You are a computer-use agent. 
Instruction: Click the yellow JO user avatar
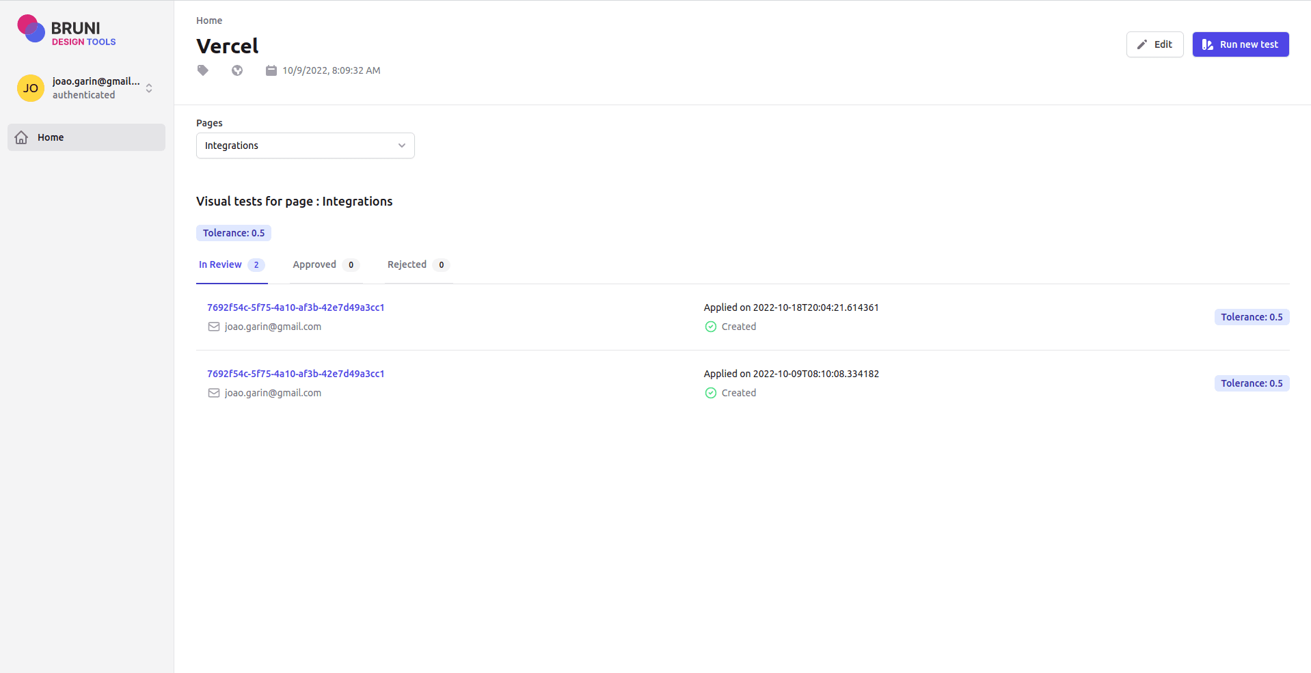click(31, 88)
